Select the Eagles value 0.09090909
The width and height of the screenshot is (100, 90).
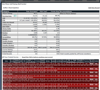pos(33,35)
